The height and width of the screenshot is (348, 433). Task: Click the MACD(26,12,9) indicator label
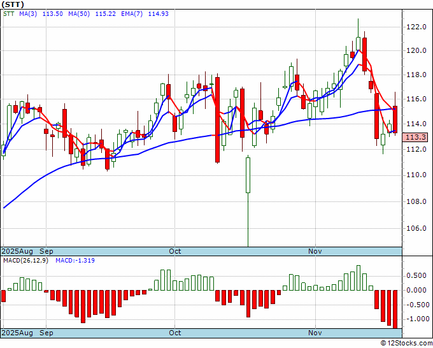[25, 261]
